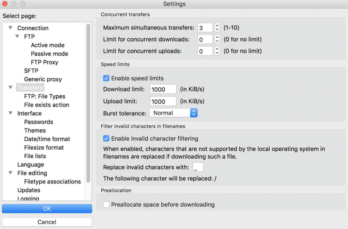Image resolution: width=348 pixels, height=229 pixels.
Task: Collapse the Interface tree branch
Action: (10, 113)
